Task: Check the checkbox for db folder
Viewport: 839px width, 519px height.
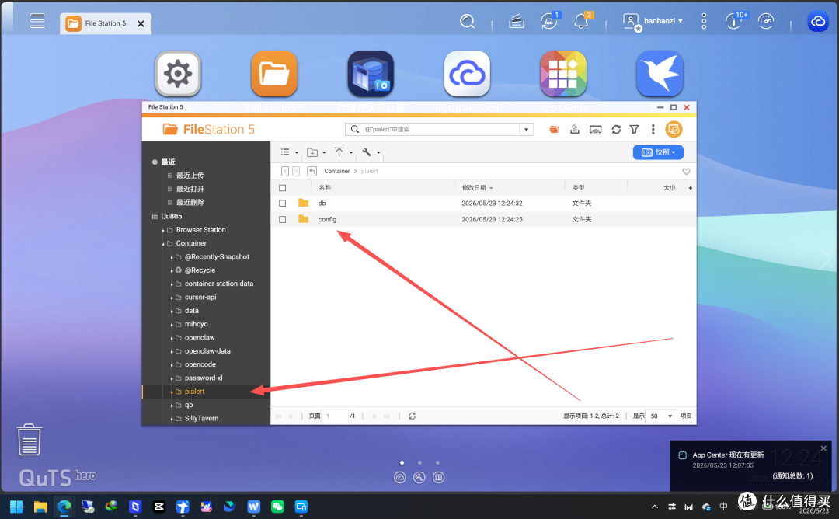Action: click(x=283, y=204)
